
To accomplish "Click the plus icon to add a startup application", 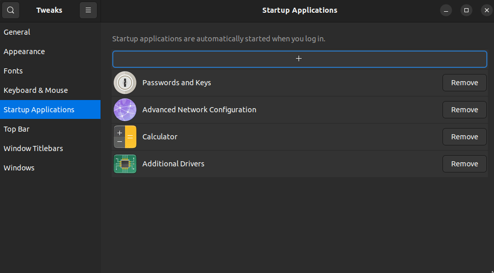I will point(300,59).
